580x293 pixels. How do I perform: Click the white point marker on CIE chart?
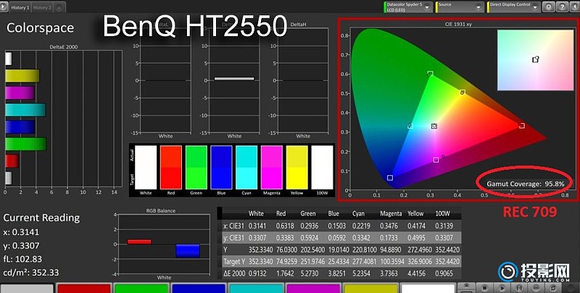434,126
